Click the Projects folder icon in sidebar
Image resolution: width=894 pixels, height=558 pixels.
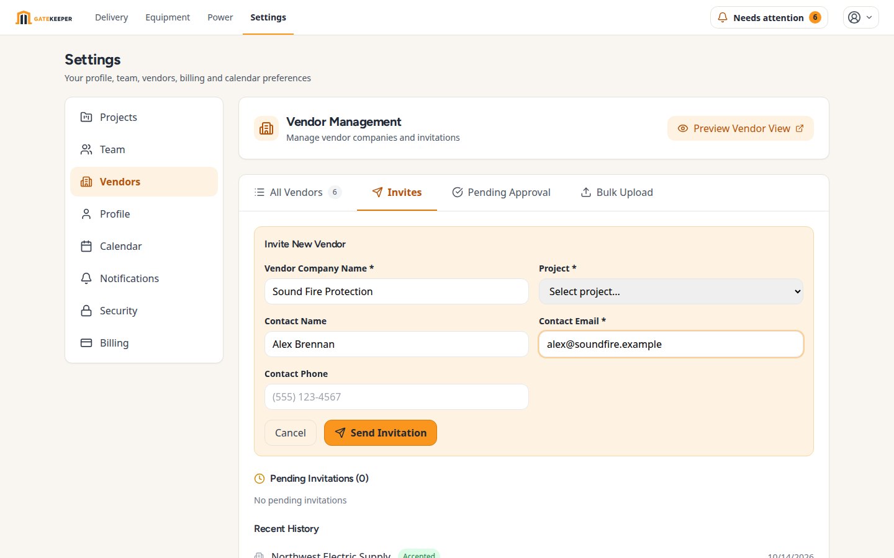click(86, 117)
